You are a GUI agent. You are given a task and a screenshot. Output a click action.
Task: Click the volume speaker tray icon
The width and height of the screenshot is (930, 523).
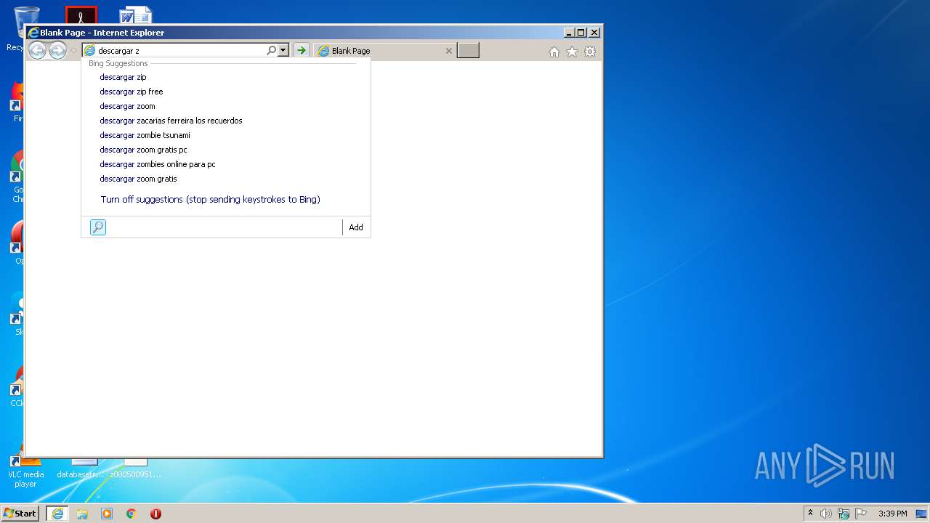[x=826, y=514]
